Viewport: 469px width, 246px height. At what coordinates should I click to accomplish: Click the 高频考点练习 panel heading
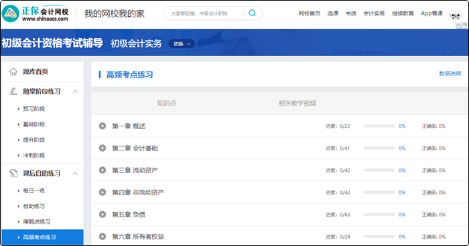[x=129, y=75]
